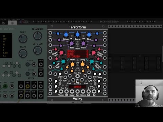
Task: Click the CV 4 output jack
Action: 41,86
